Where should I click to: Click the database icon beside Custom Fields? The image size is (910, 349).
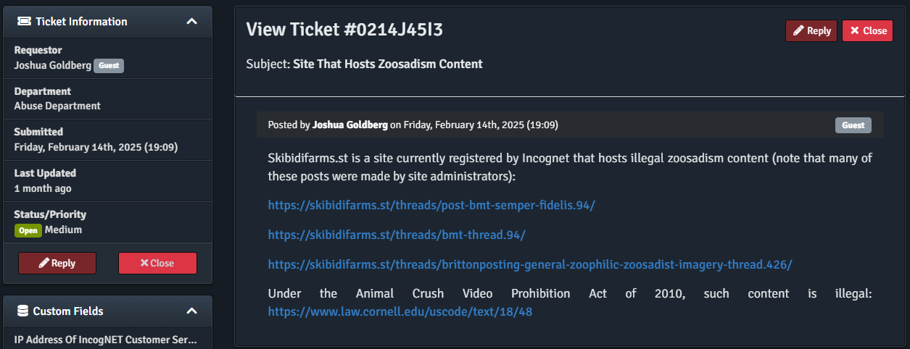(x=23, y=311)
